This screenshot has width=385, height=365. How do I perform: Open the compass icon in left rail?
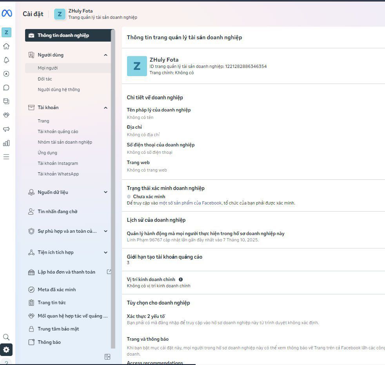(x=6, y=74)
